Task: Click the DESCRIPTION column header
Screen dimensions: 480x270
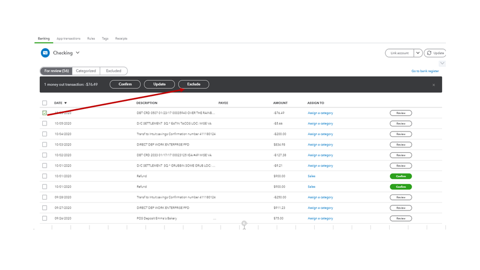Action: [147, 103]
